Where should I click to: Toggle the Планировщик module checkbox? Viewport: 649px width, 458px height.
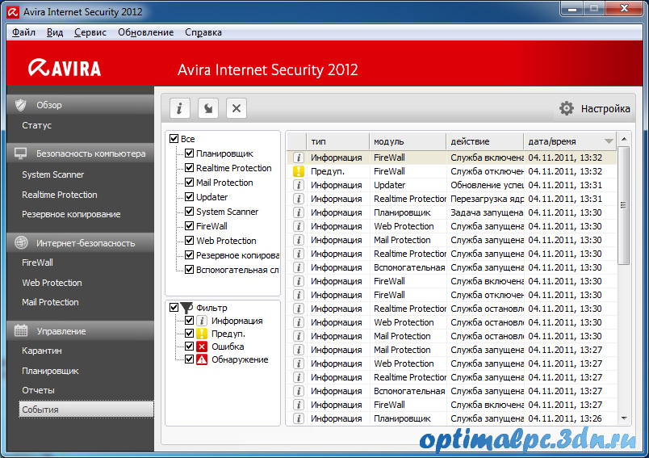pyautogui.click(x=189, y=153)
